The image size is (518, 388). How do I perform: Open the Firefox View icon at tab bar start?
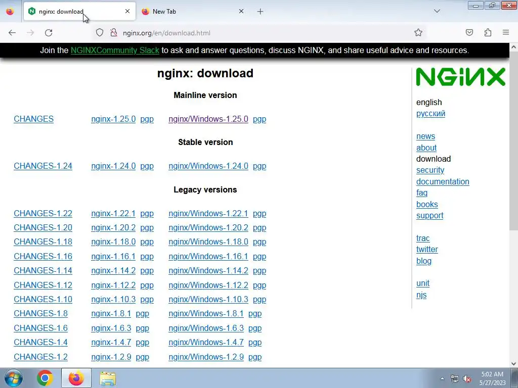[x=10, y=12]
